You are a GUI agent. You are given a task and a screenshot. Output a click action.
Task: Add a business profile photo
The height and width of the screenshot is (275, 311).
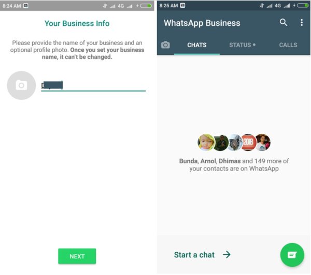(21, 85)
